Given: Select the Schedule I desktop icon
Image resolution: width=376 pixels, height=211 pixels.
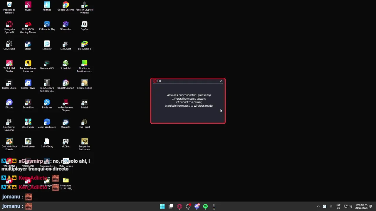Looking at the screenshot, I should point(66,65).
